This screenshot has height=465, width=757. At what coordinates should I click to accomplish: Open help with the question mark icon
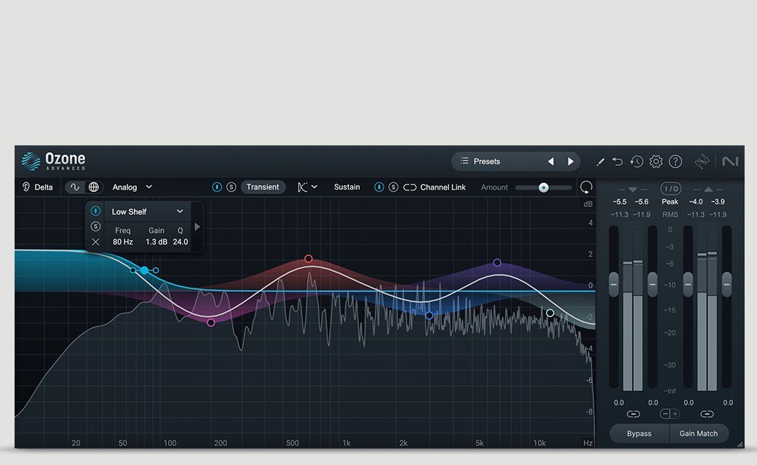tap(675, 161)
